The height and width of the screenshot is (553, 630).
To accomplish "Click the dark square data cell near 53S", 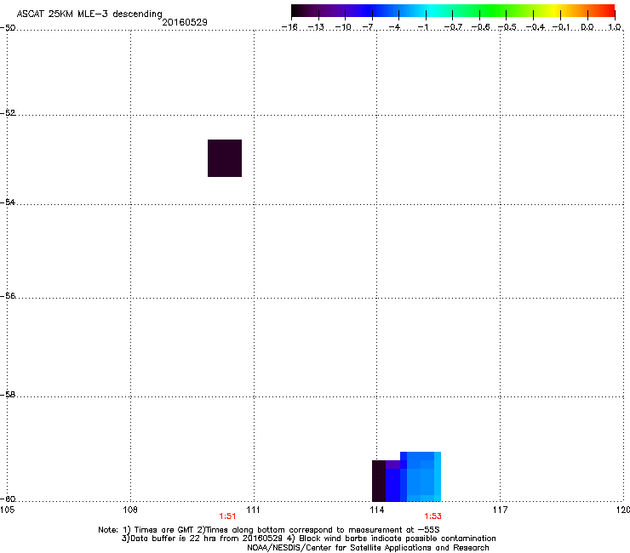I will [225, 158].
